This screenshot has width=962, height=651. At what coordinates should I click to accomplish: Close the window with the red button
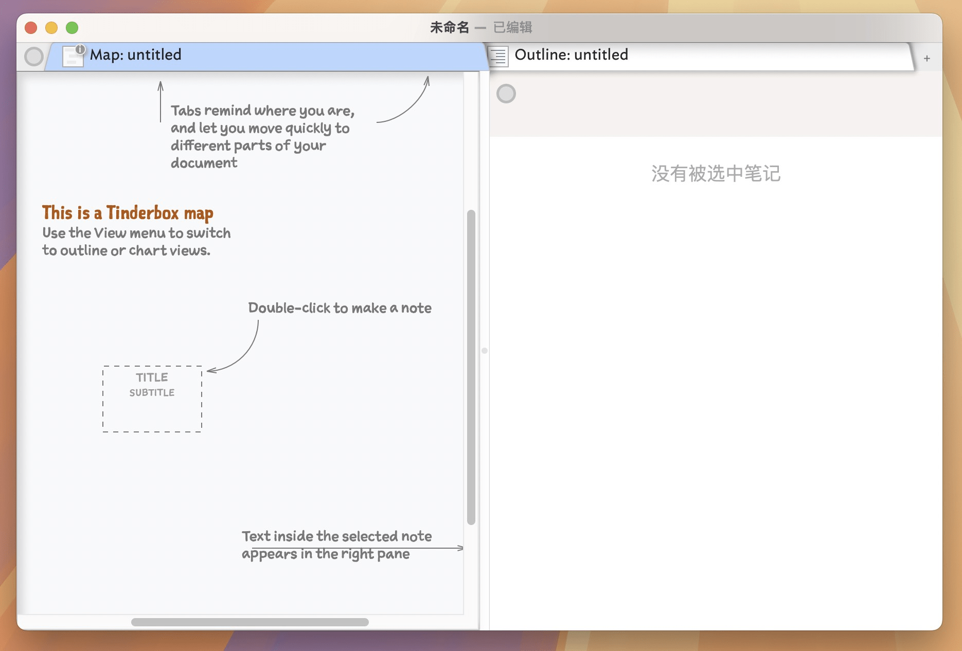(x=31, y=28)
